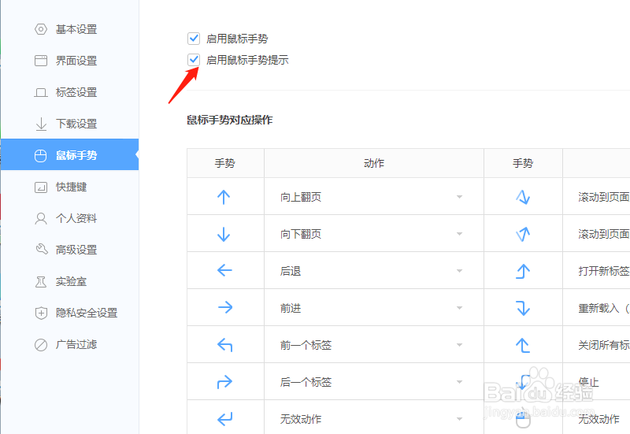Click the right arrow gesture for 前进

(x=225, y=307)
